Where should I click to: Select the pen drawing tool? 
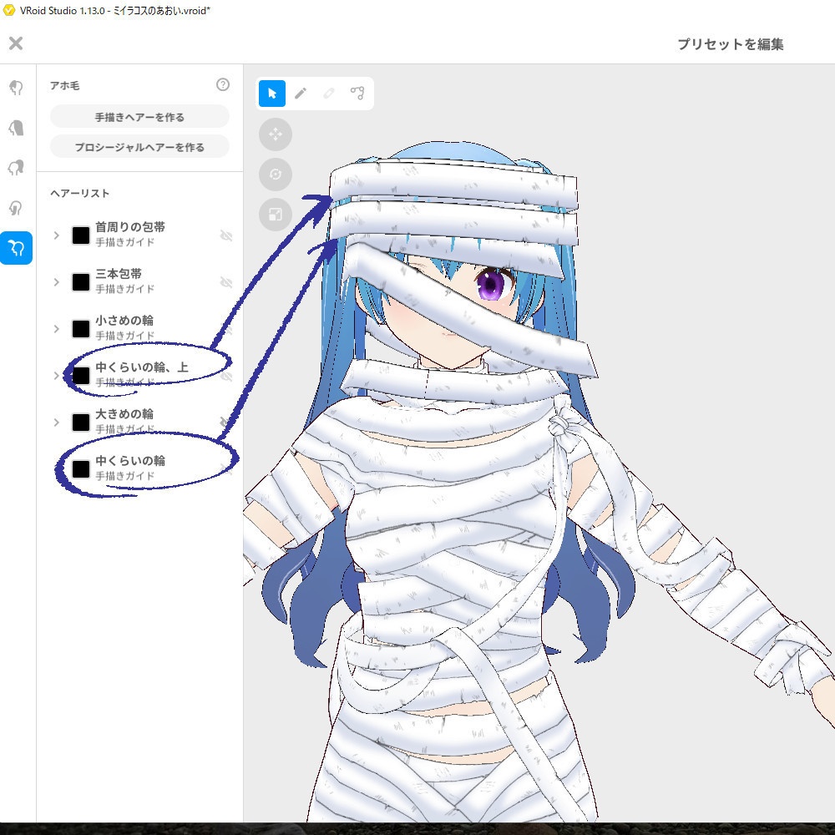(x=301, y=94)
